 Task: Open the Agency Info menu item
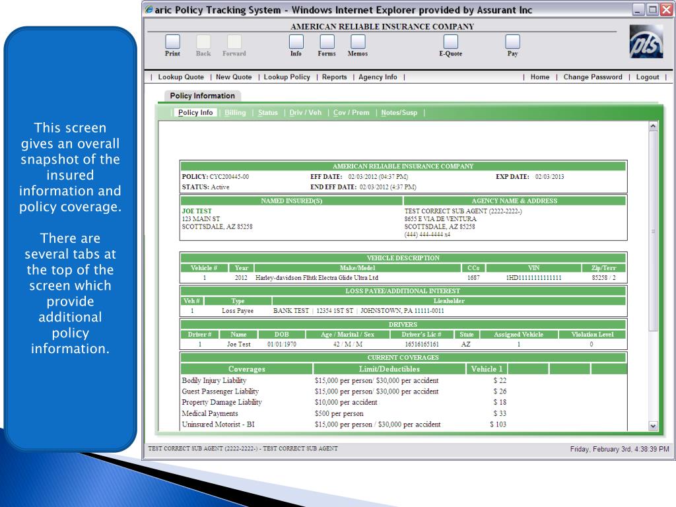[378, 77]
